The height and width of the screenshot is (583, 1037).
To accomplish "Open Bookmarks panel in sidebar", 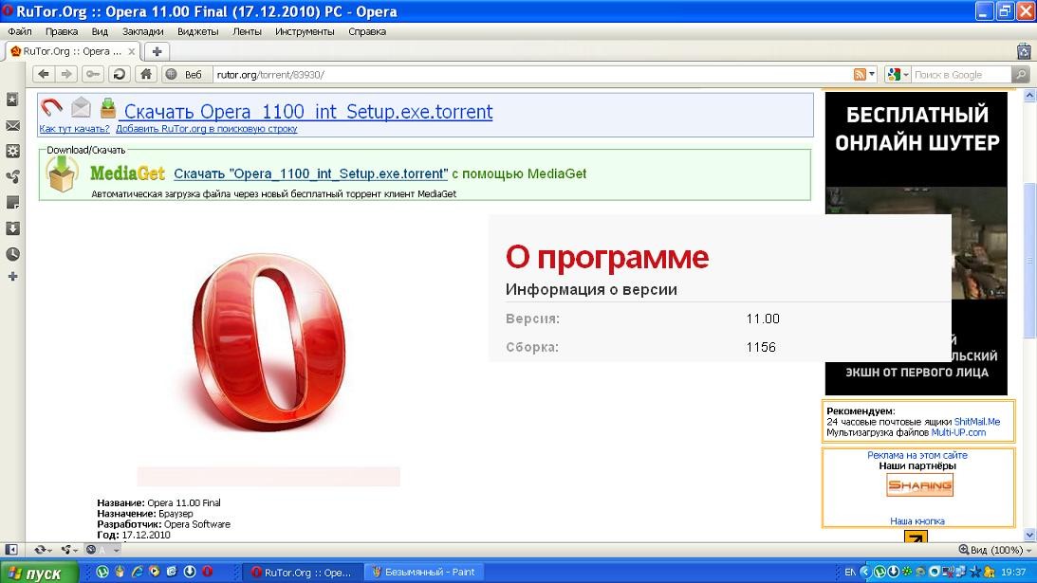I will coord(12,100).
